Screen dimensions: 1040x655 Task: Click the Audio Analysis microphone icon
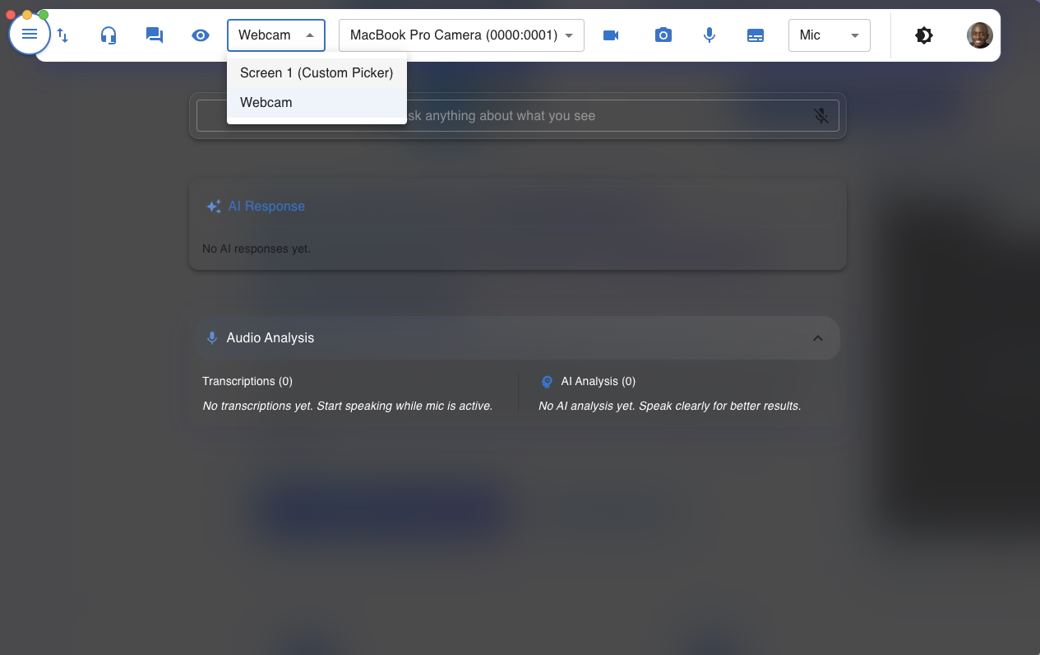(212, 338)
